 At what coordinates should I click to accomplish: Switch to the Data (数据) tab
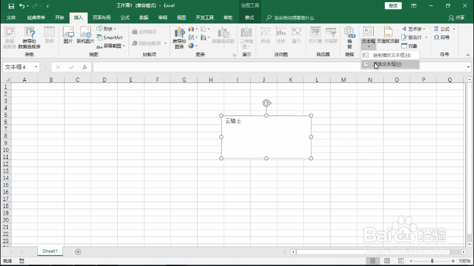click(x=143, y=18)
